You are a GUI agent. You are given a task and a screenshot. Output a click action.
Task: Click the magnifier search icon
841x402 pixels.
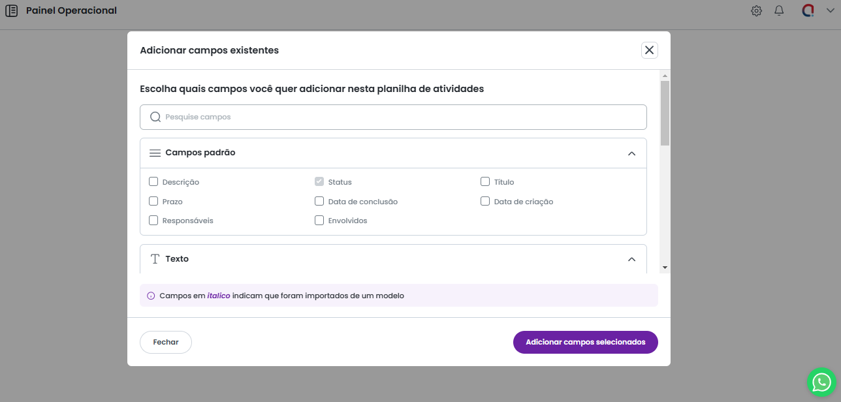[x=155, y=117]
